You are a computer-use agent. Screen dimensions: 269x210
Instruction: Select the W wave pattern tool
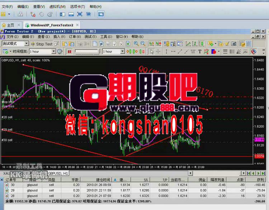pos(193,52)
